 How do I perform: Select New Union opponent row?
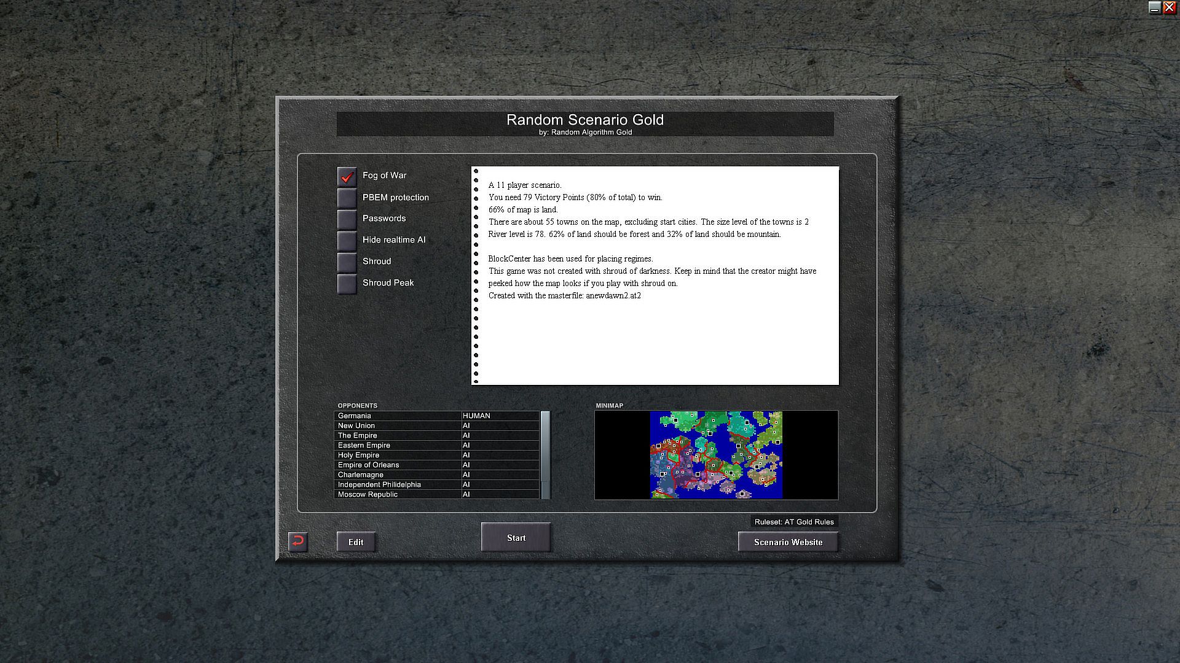coord(356,425)
